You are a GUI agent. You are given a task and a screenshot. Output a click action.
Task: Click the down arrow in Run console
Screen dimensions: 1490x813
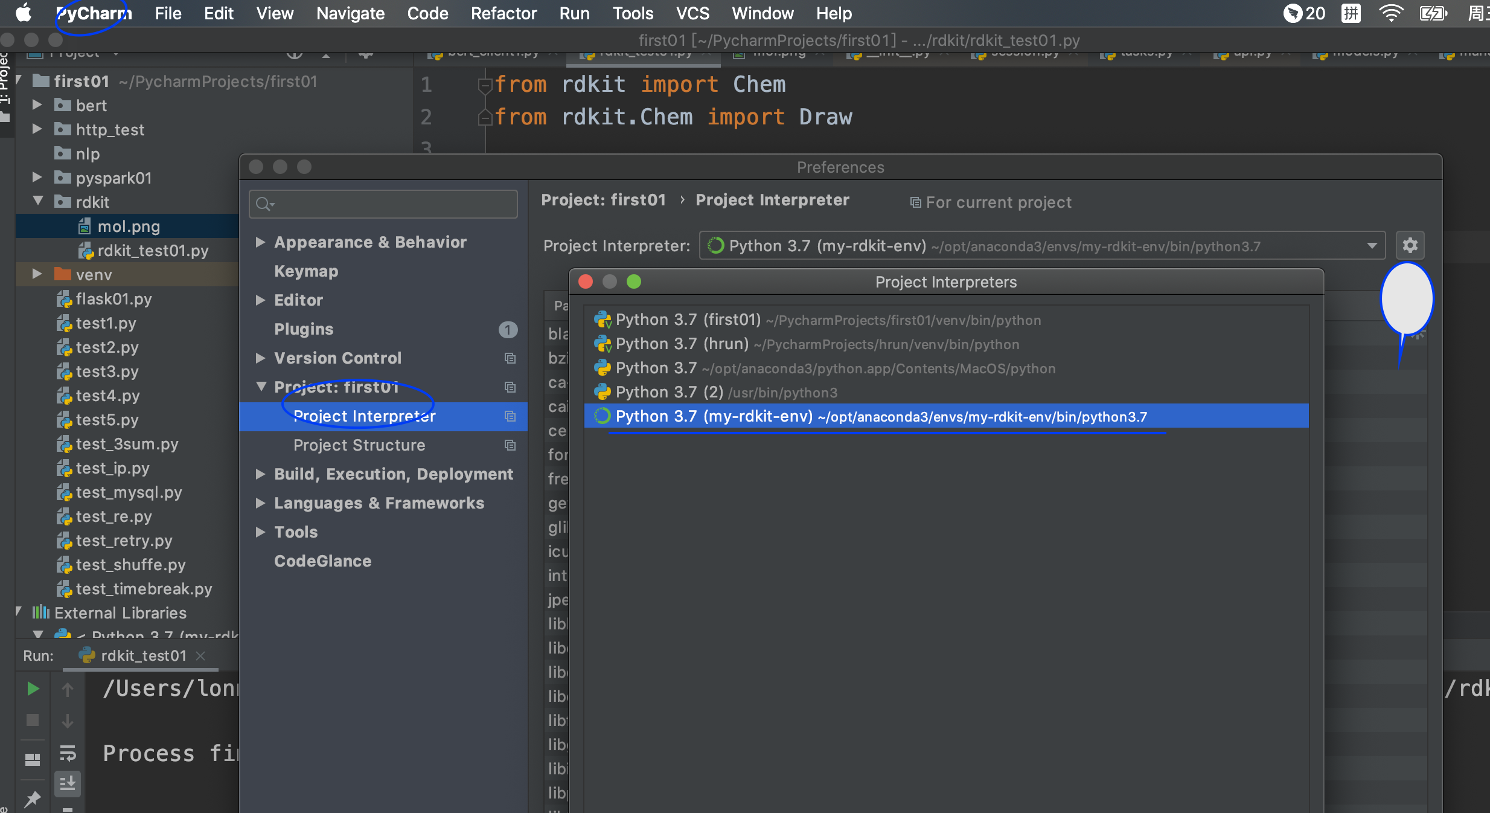pyautogui.click(x=68, y=721)
